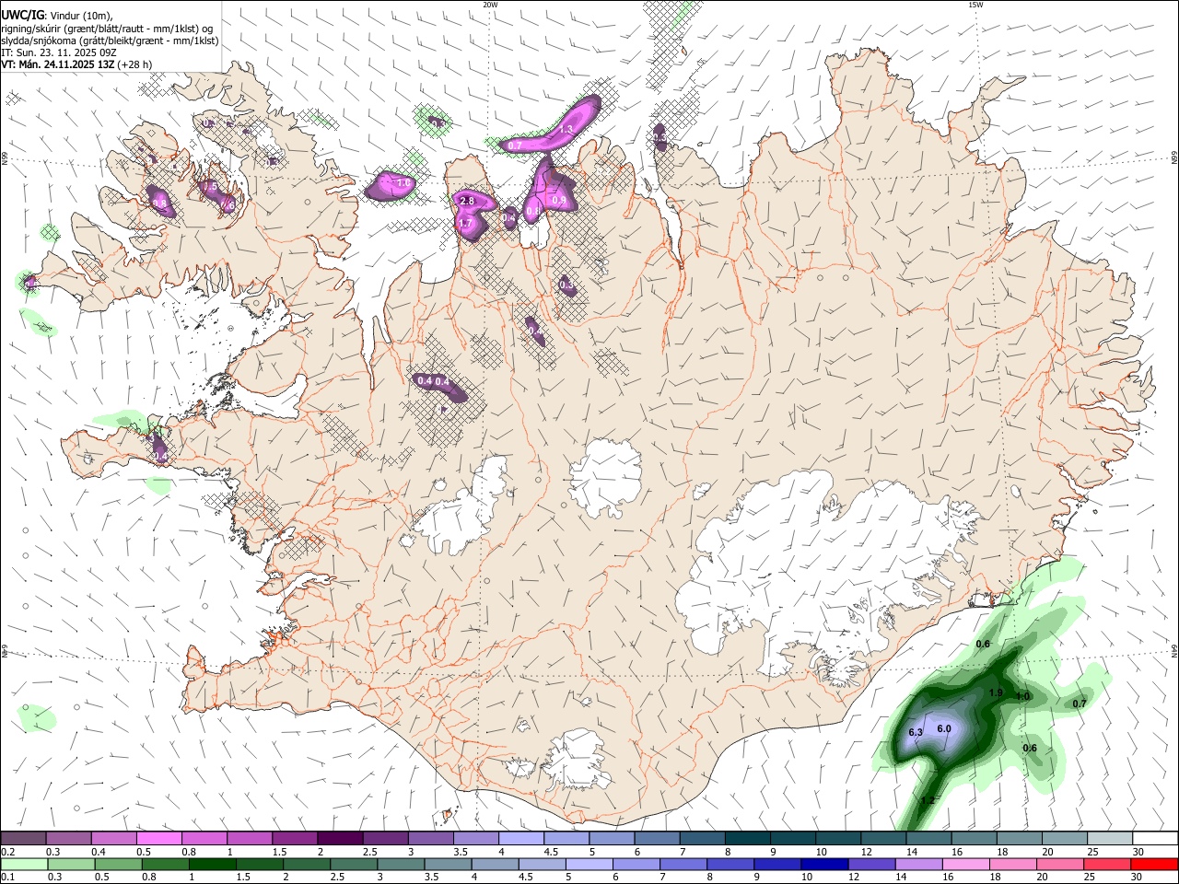Click the 0.7 label on purple band

coord(516,145)
